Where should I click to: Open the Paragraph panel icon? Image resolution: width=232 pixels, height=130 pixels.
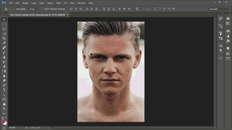pos(221,51)
